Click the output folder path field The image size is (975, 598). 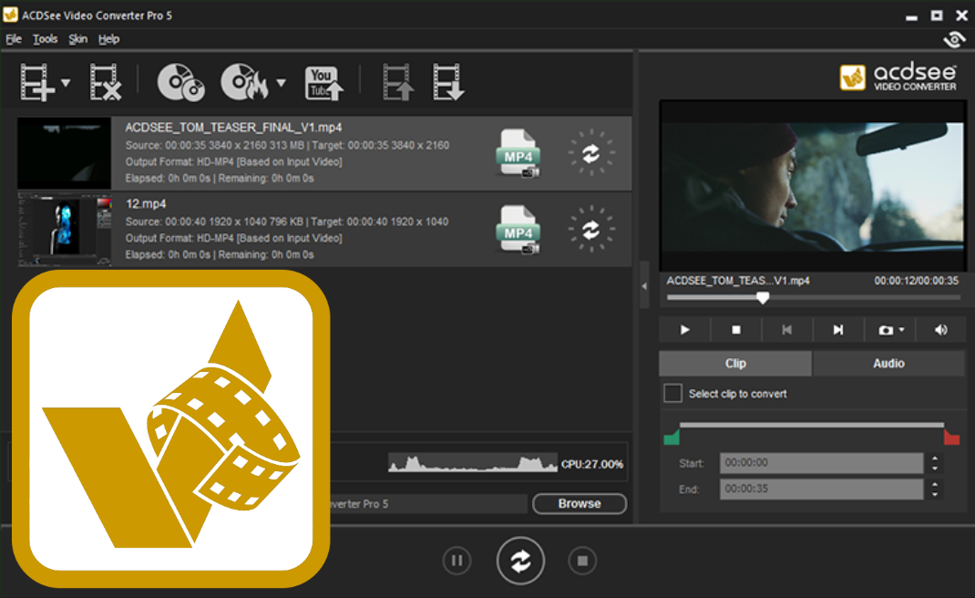point(428,503)
